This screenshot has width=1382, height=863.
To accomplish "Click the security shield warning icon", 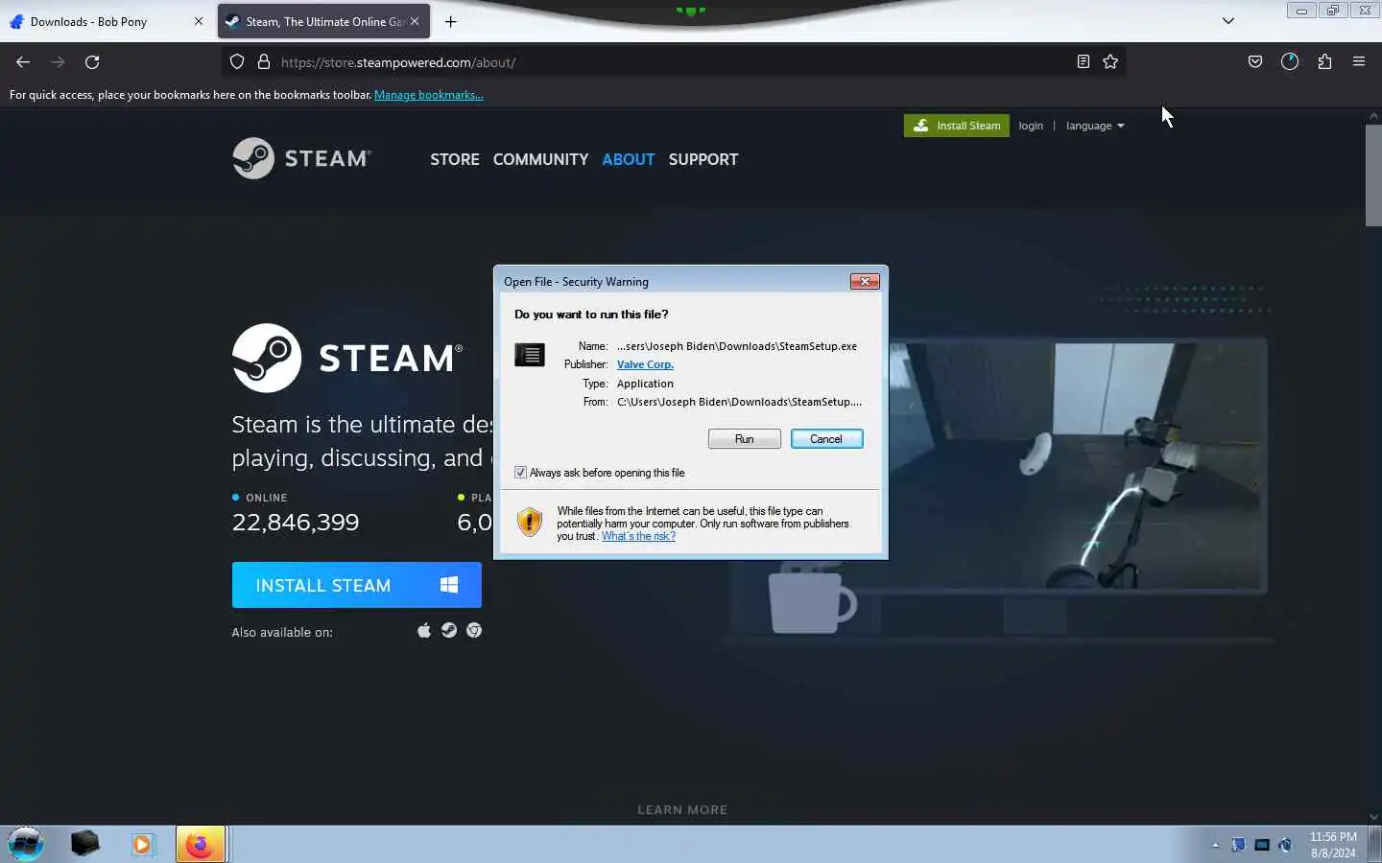I will click(x=530, y=522).
